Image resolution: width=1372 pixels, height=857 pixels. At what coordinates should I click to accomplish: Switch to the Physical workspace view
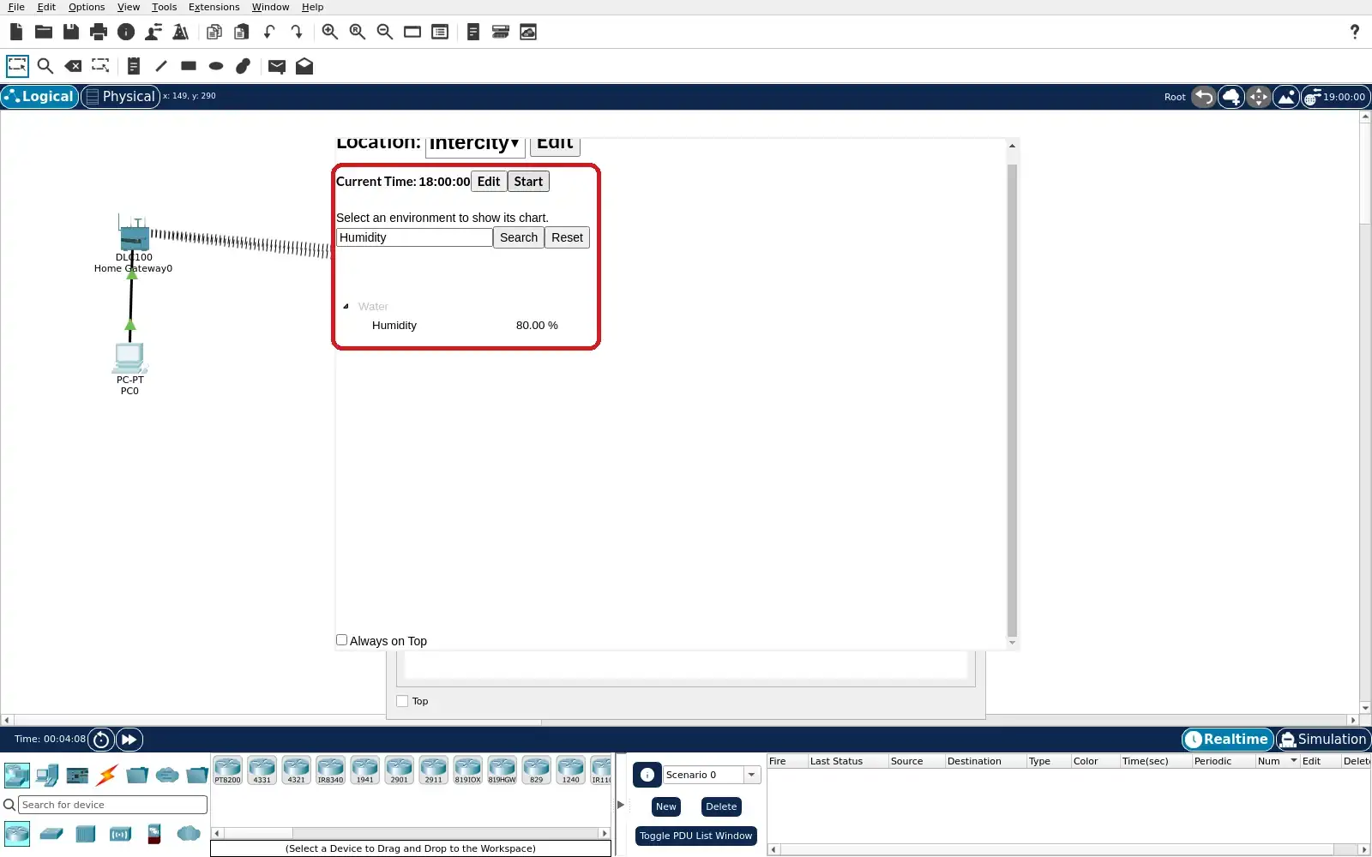[x=120, y=97]
